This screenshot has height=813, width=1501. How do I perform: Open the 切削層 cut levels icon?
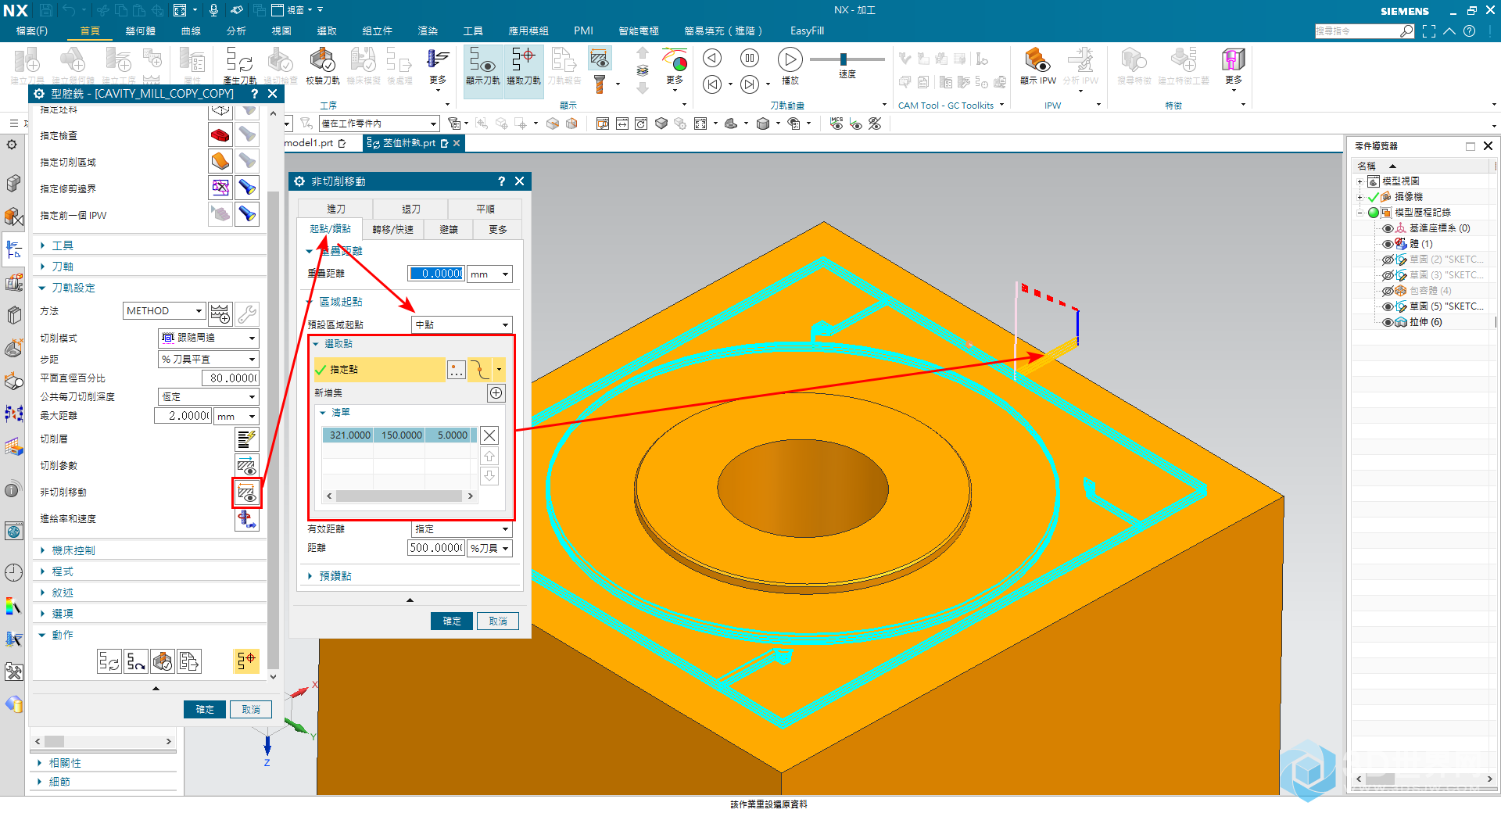coord(246,439)
